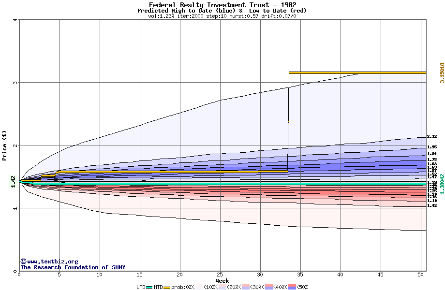Click the orange "3.15018" high value label
Image resolution: width=445 pixels, height=290 pixels.
pyautogui.click(x=442, y=73)
